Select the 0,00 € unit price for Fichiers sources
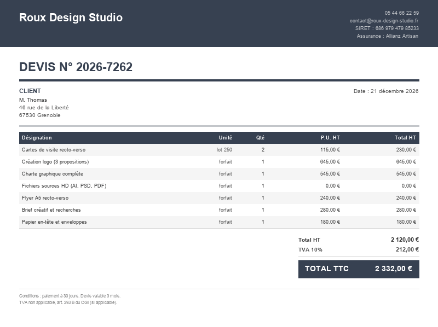Image resolution: width=438 pixels, height=327 pixels. coord(333,186)
